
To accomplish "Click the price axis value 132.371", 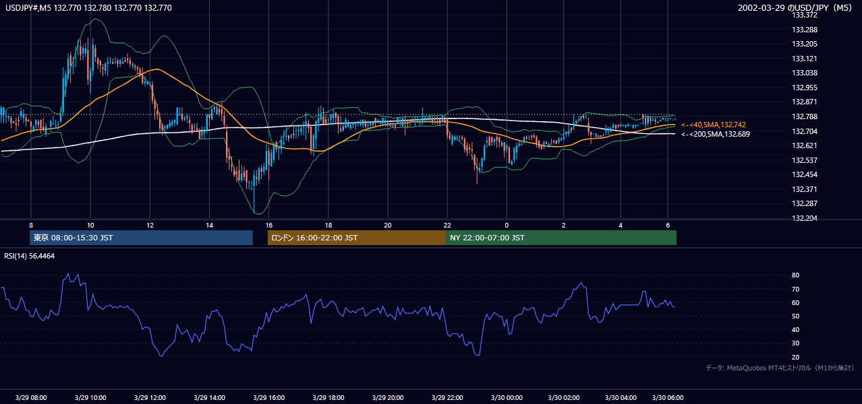I will [805, 189].
